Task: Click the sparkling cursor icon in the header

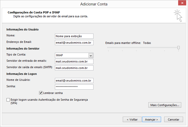Action: (178, 15)
